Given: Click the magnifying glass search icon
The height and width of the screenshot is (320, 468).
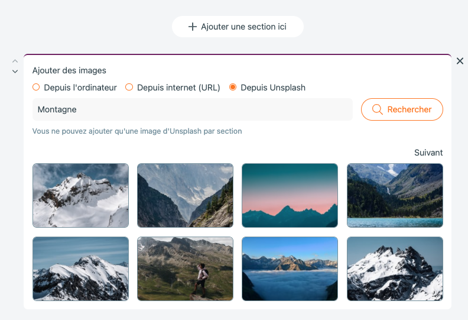Looking at the screenshot, I should (377, 109).
